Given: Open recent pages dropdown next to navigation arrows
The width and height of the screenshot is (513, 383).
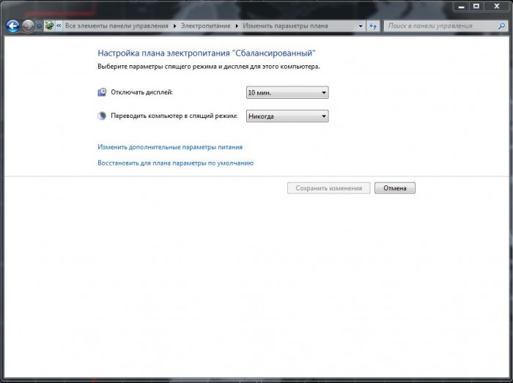Looking at the screenshot, I should [x=39, y=26].
